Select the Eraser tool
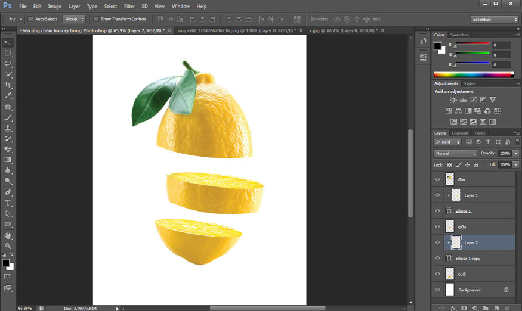Screen dimensions: 522x311 (8, 150)
